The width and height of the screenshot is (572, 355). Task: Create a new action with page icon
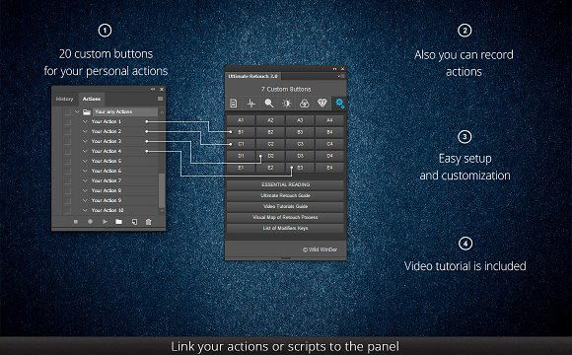(x=134, y=222)
